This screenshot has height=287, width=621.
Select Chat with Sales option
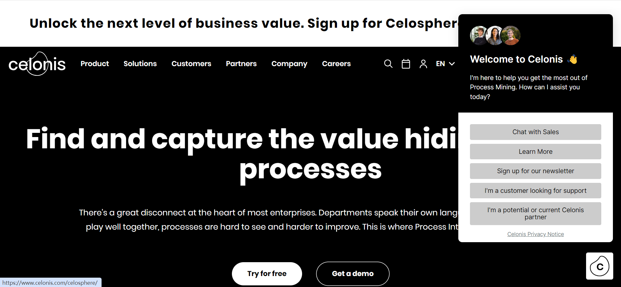click(x=535, y=132)
